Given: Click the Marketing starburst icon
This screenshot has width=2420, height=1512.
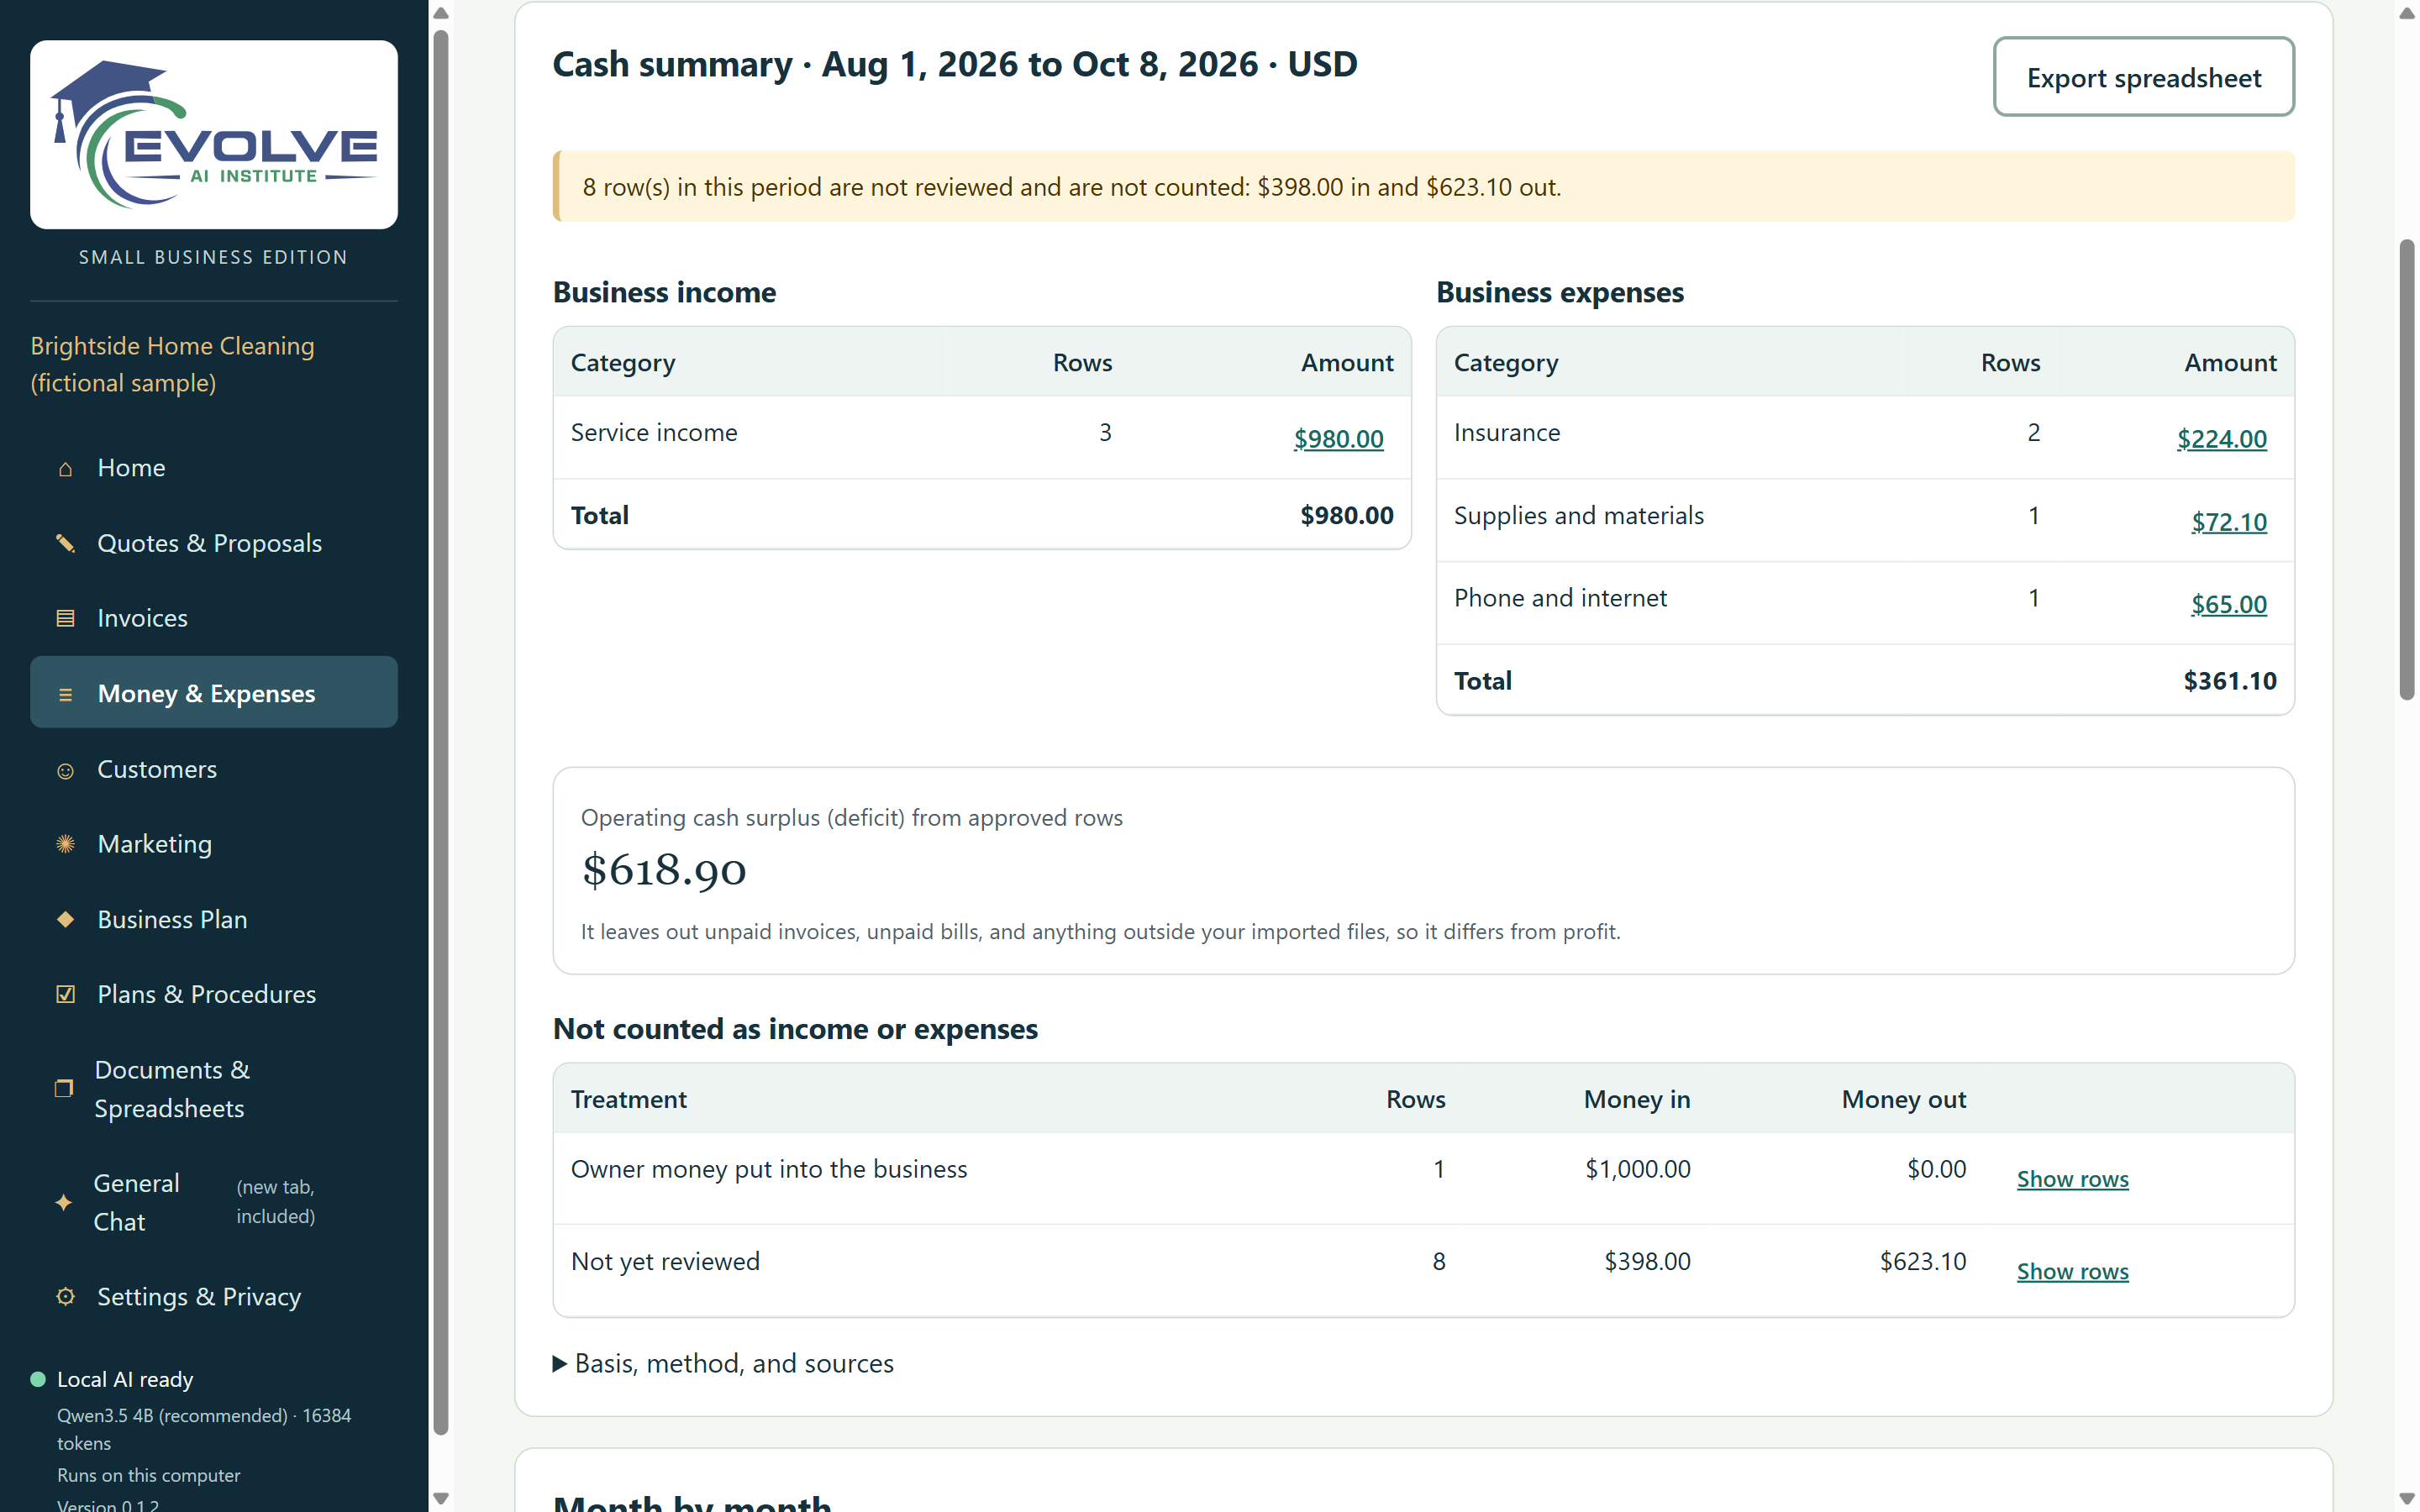Looking at the screenshot, I should pyautogui.click(x=65, y=845).
